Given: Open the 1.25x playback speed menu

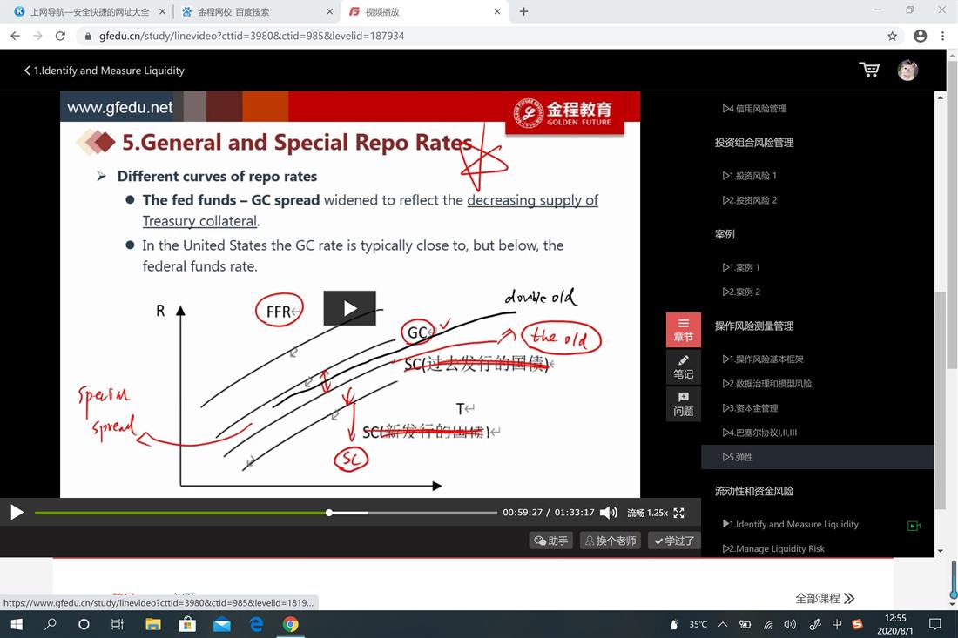Looking at the screenshot, I should click(658, 514).
